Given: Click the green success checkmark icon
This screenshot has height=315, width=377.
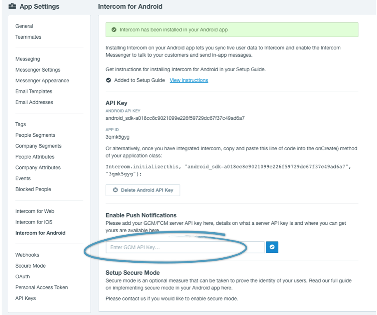Looking at the screenshot, I should point(114,30).
